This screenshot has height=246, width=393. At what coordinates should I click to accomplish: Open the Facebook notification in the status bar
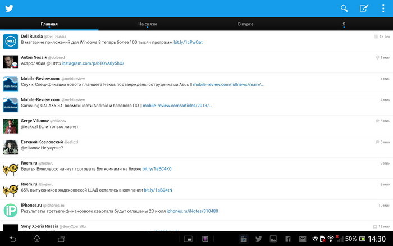click(x=288, y=239)
